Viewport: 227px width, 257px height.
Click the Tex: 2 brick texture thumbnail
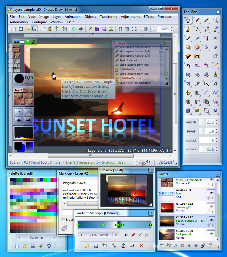click(x=24, y=96)
